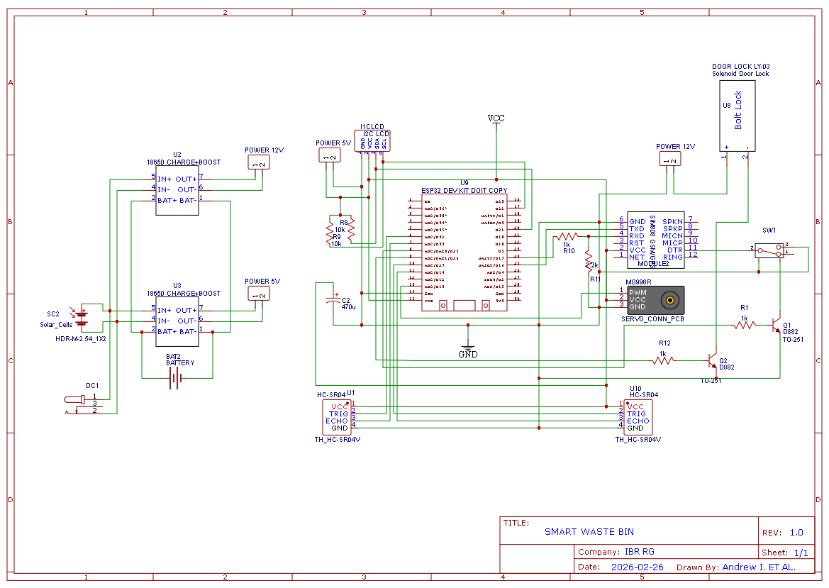Click the DOOR LOCK LY-03 label
This screenshot has width=829, height=588.
click(x=740, y=67)
